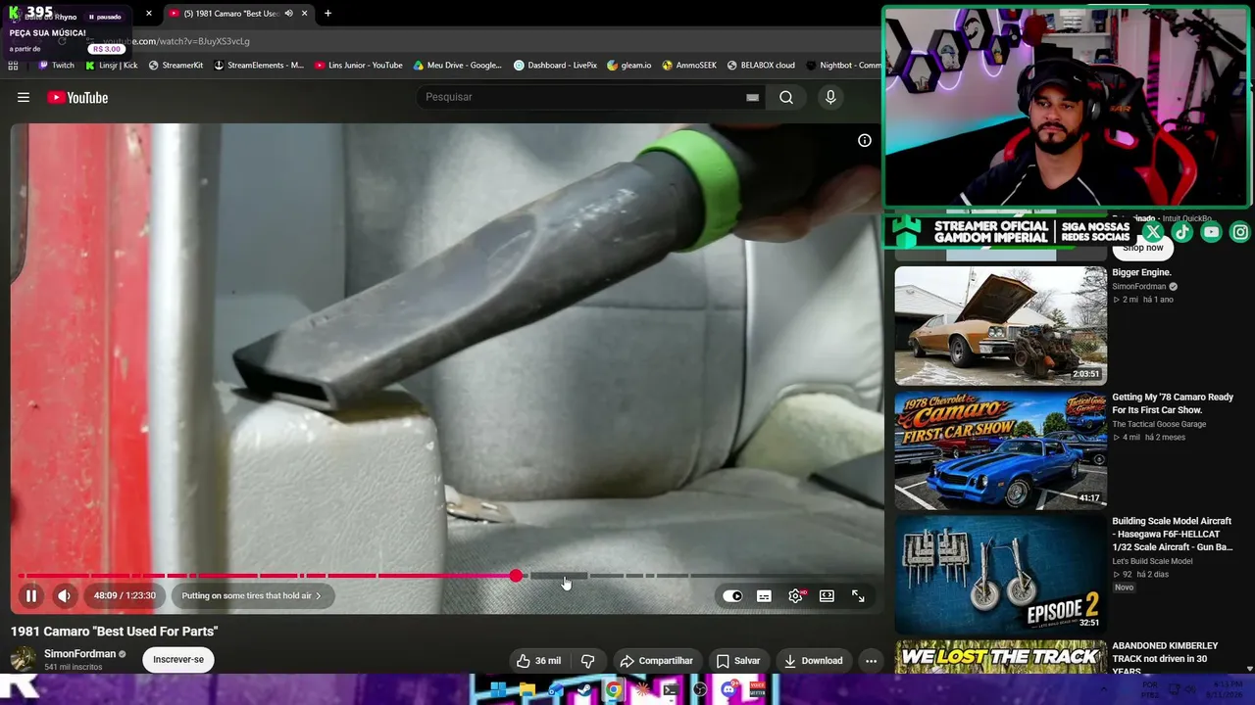Open the StreamElements bookmark

click(259, 66)
